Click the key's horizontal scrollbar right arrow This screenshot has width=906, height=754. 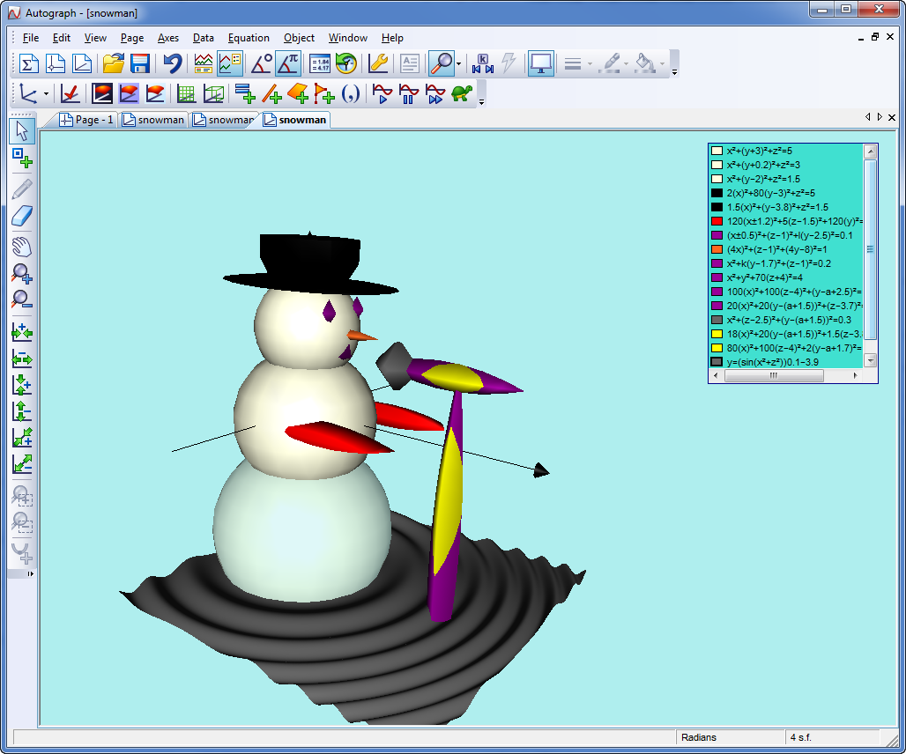855,376
